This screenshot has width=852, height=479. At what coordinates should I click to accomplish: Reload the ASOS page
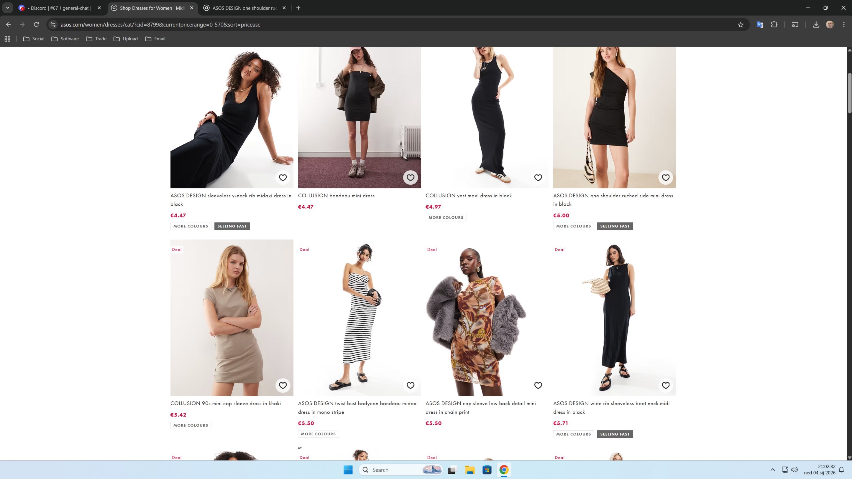click(36, 24)
